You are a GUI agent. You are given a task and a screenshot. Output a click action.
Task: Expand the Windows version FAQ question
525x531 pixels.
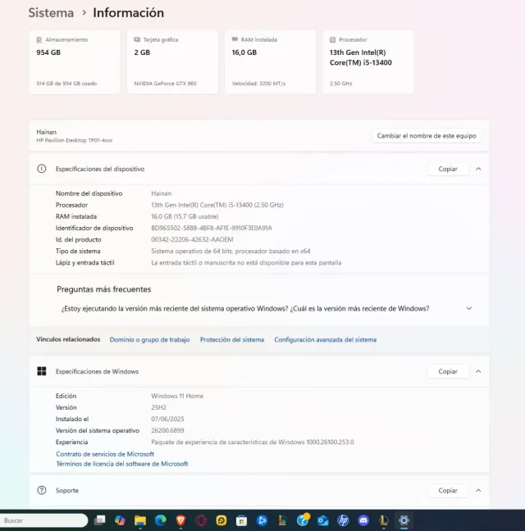pyautogui.click(x=468, y=309)
